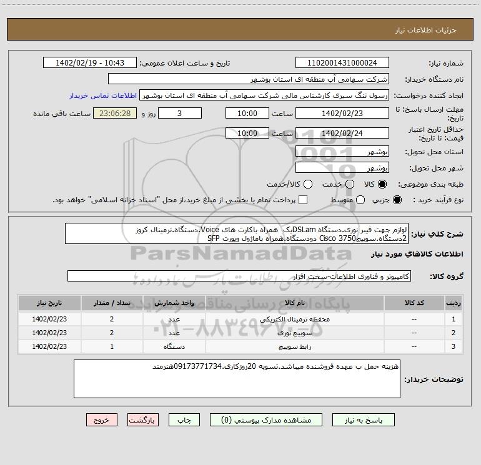Choose the متوسط purchase type radio
Viewport: 481px width, 465px height.
click(360, 200)
